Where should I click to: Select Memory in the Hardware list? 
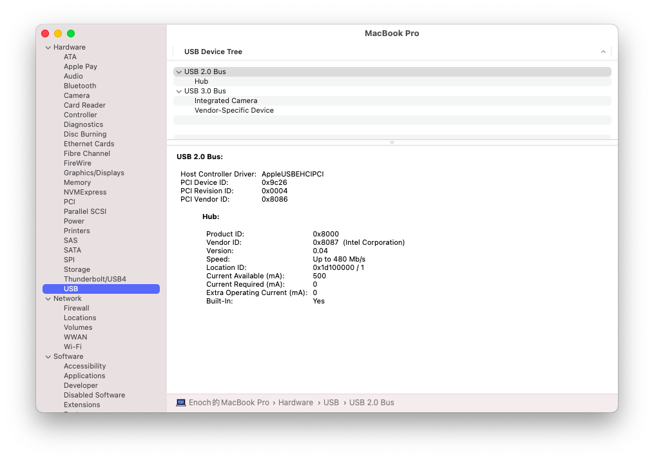tap(77, 182)
